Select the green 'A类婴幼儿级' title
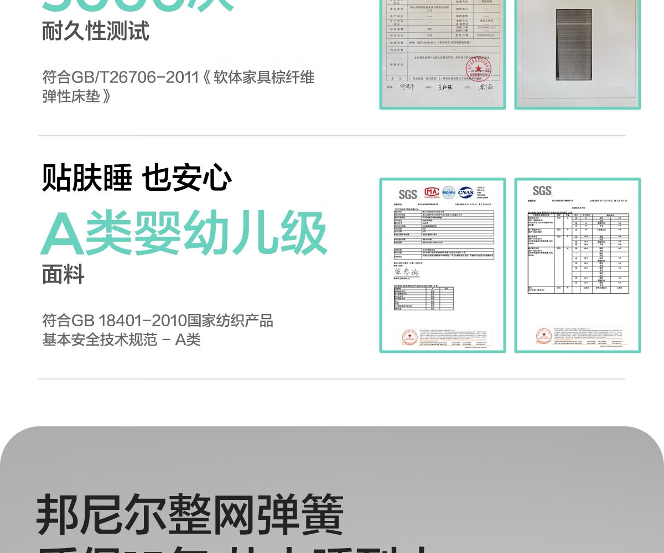 coord(184,234)
